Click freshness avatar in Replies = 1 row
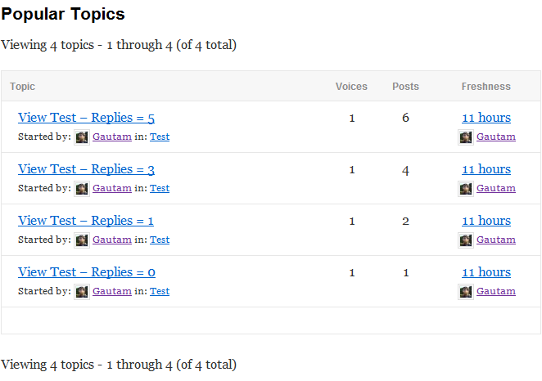542x381 pixels. 466,240
